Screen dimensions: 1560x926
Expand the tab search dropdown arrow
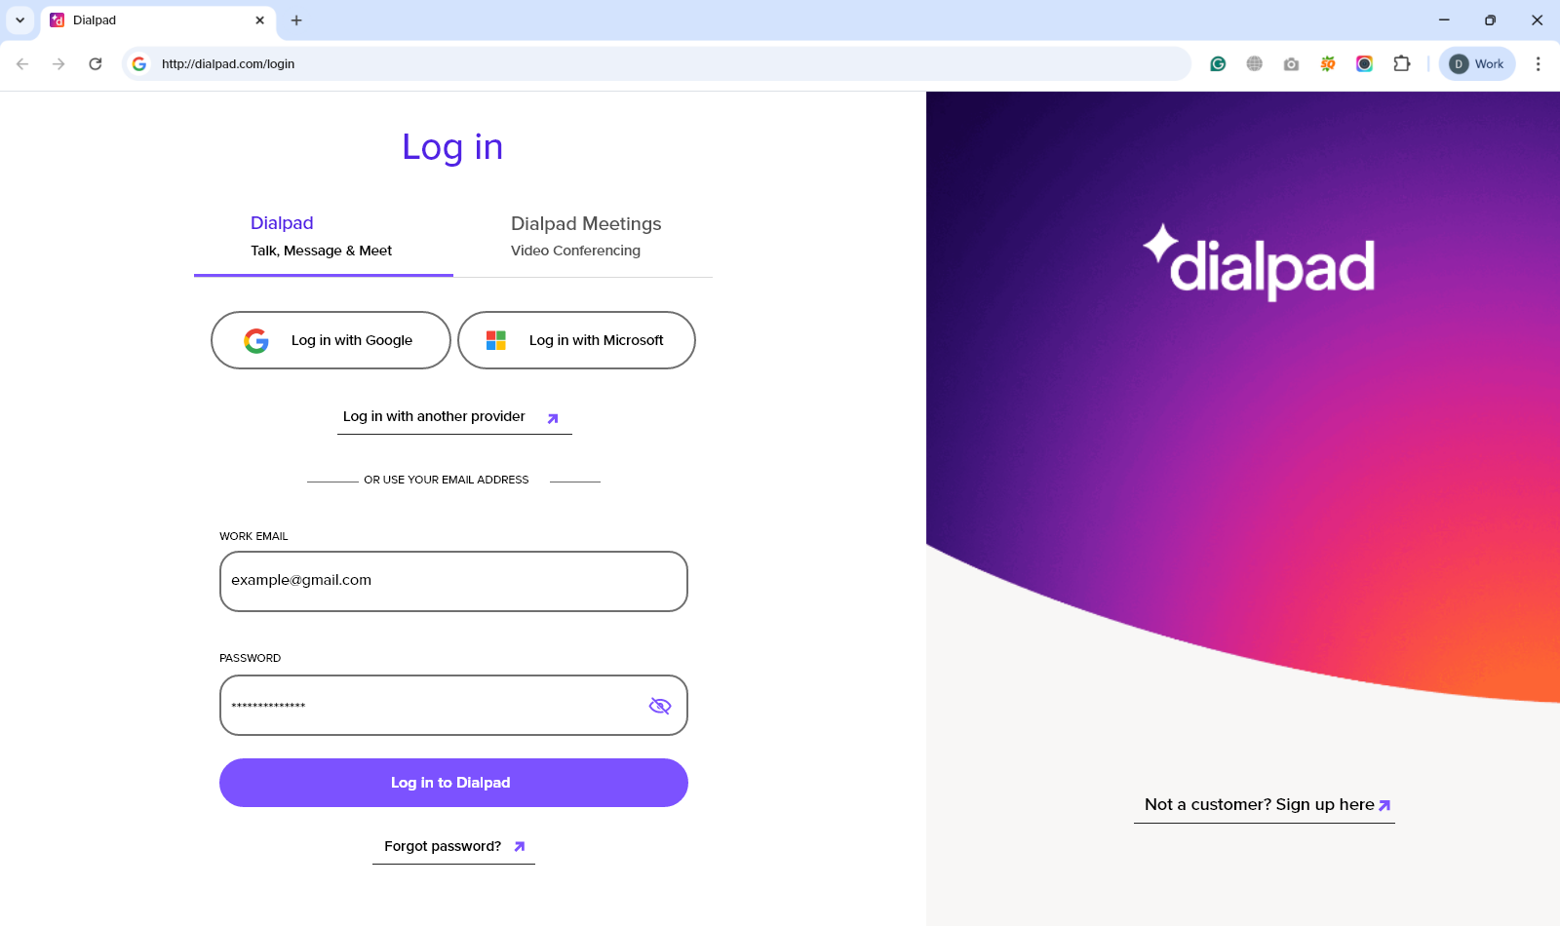[x=19, y=20]
